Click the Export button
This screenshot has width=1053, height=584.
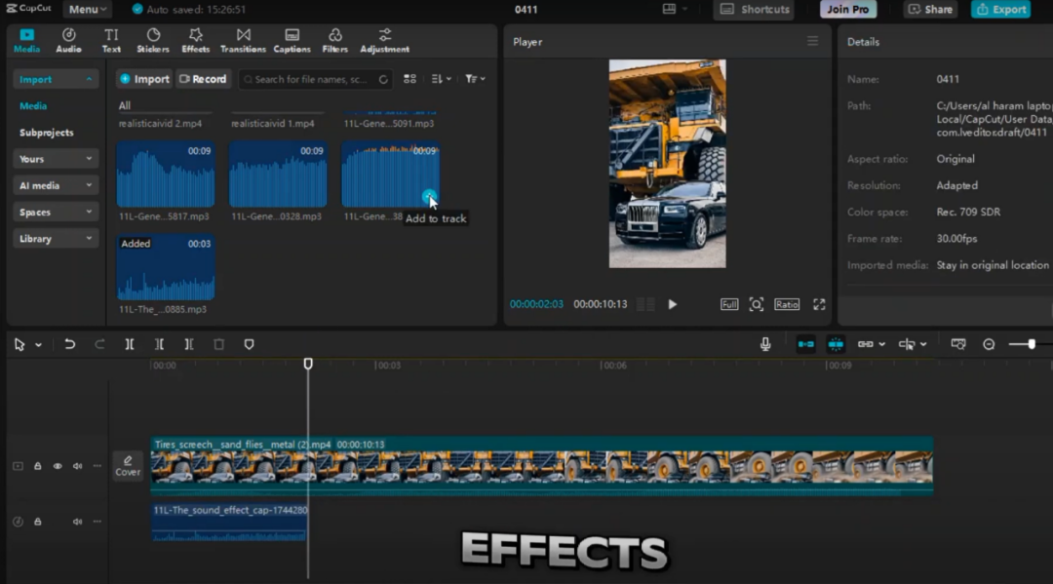pos(1000,10)
